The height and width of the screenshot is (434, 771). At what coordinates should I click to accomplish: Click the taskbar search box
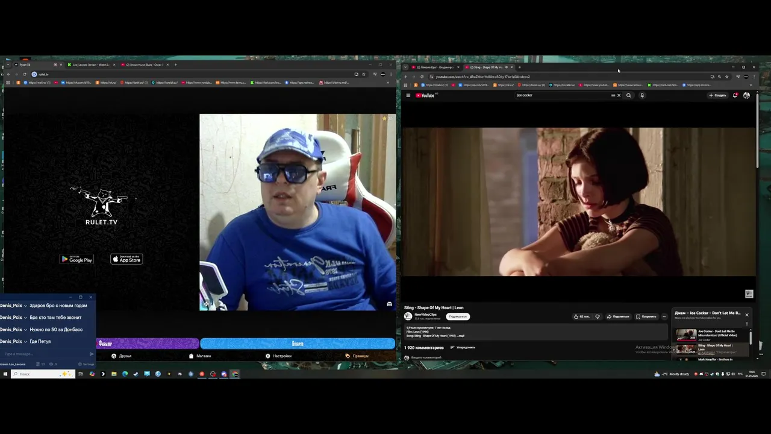[x=43, y=374]
